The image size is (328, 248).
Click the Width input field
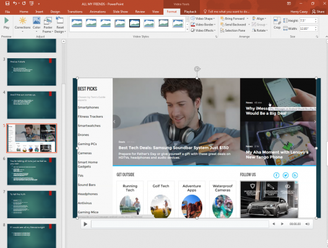coord(306,29)
